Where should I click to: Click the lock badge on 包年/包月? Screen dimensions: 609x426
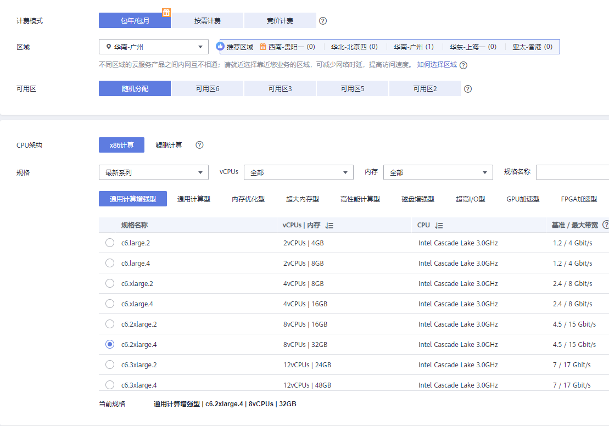click(166, 12)
